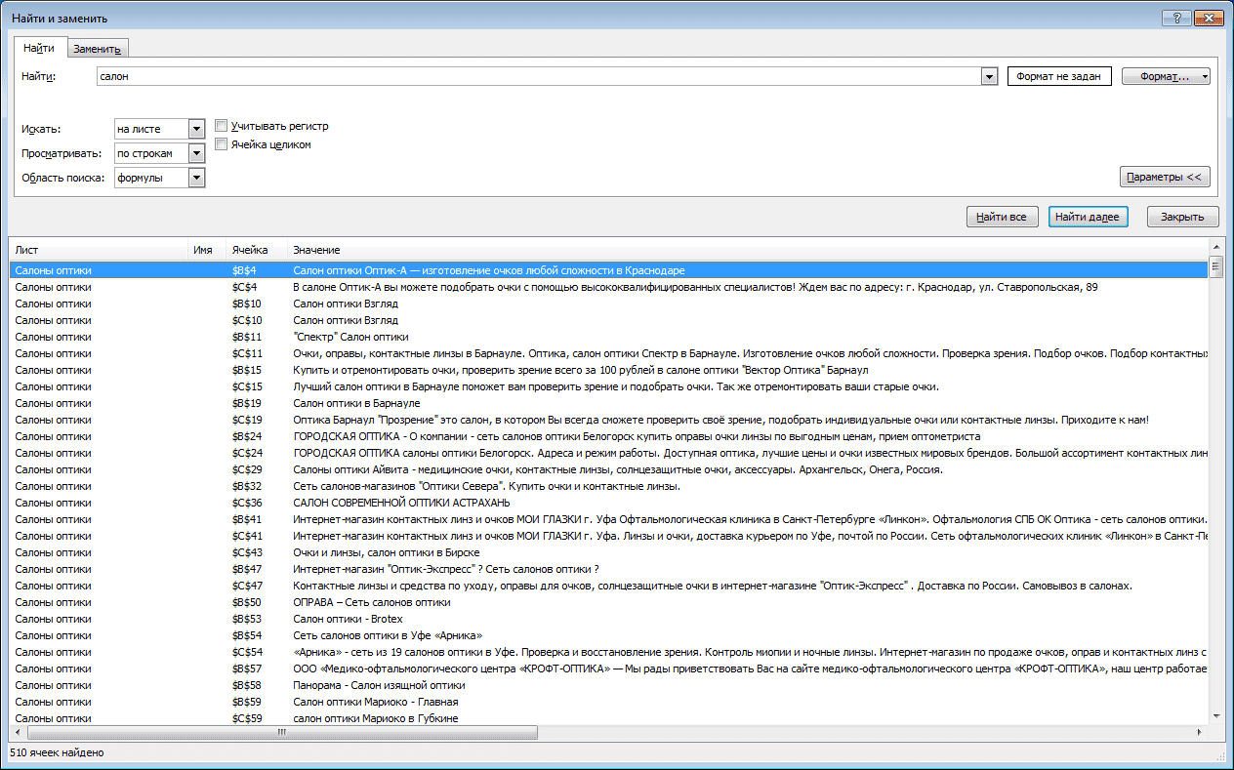Switch to the Найти tab
This screenshot has height=770, width=1234.
(x=39, y=48)
